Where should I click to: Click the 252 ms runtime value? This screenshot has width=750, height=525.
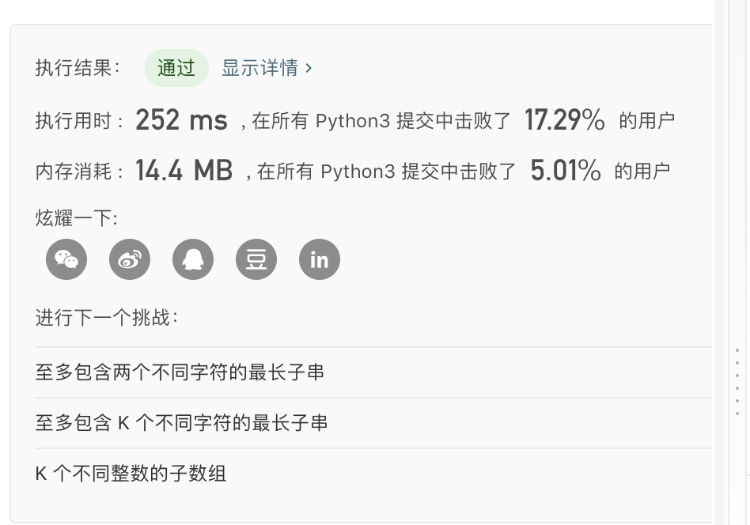[x=181, y=120]
